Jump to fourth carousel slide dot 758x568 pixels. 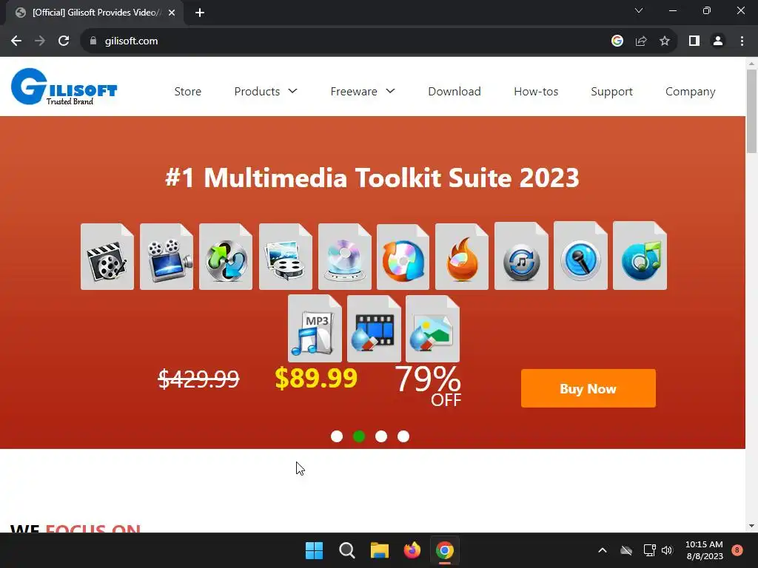click(x=403, y=436)
